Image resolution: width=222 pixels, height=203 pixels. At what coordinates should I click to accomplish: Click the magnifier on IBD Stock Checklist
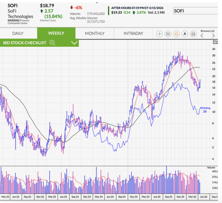(x=52, y=43)
